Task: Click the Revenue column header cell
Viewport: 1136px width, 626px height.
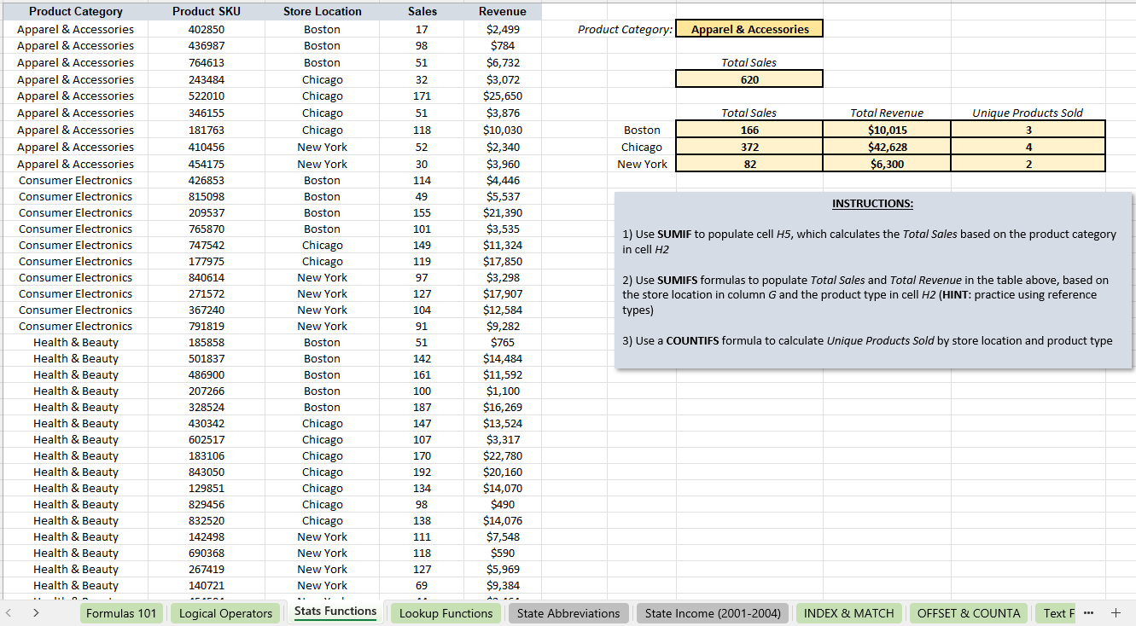Action: pos(503,12)
